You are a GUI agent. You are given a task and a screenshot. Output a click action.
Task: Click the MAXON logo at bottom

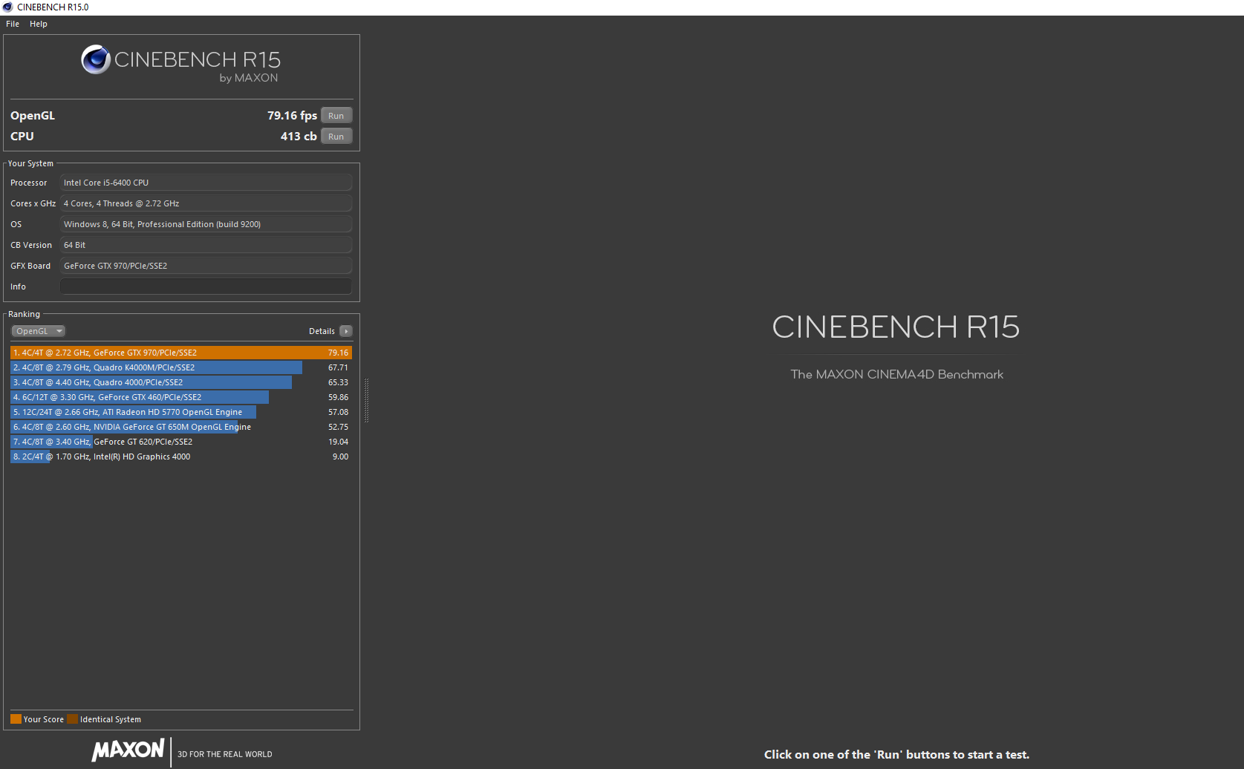pyautogui.click(x=128, y=750)
